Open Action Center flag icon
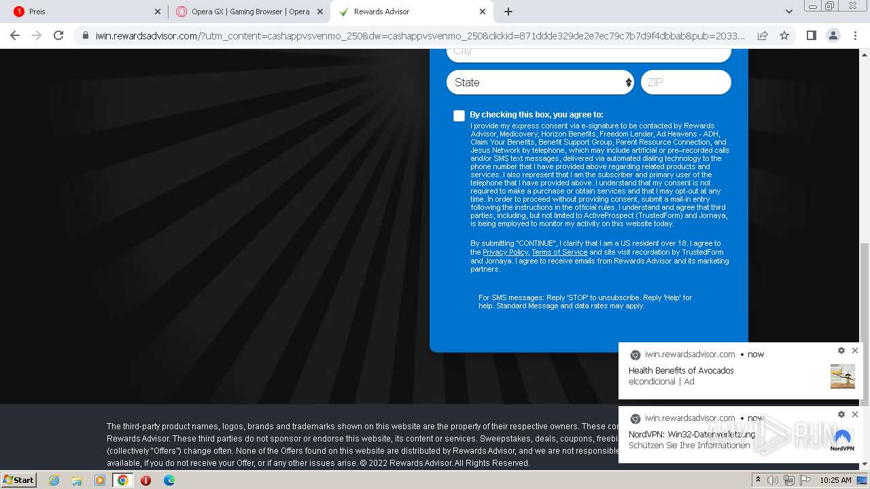The height and width of the screenshot is (489, 870). click(804, 480)
